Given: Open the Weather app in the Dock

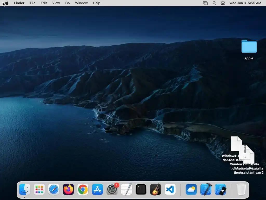Looking at the screenshot, I should (191, 189).
